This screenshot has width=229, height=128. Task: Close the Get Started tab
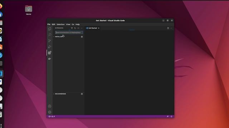click(99, 28)
